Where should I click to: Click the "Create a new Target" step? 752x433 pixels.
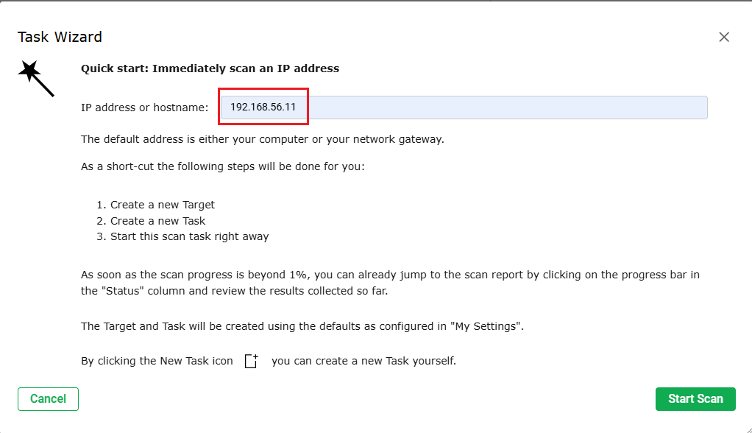(162, 205)
